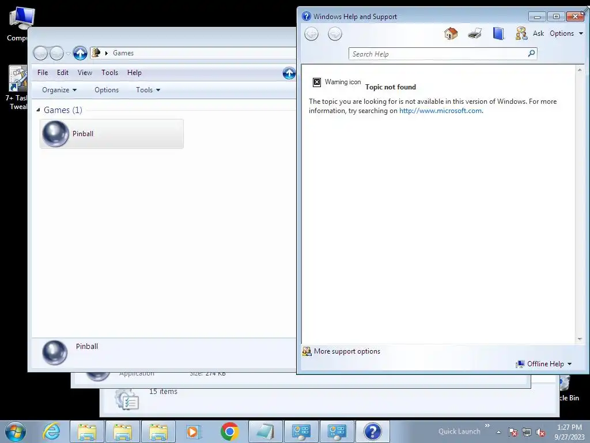Go back in Windows Help and Support
590x443 pixels.
tap(311, 34)
